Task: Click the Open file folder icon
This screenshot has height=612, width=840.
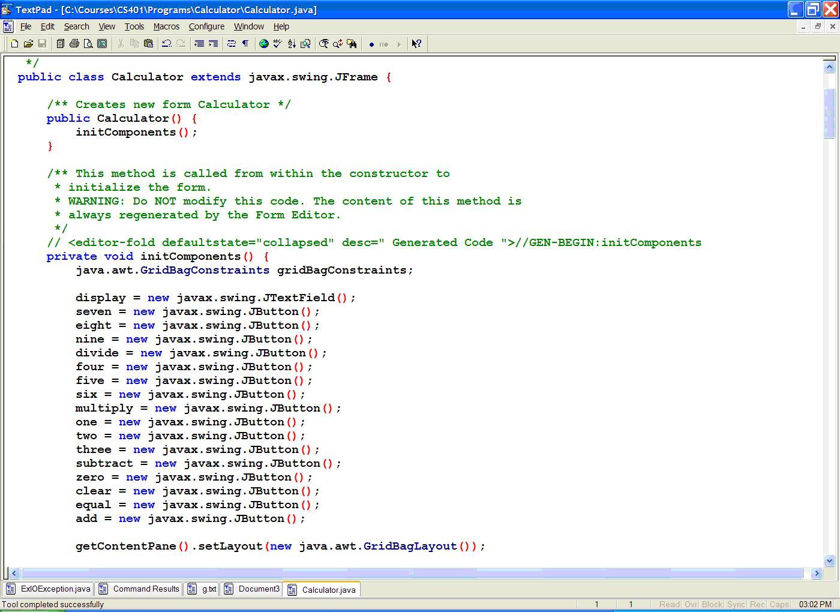Action: click(x=28, y=44)
